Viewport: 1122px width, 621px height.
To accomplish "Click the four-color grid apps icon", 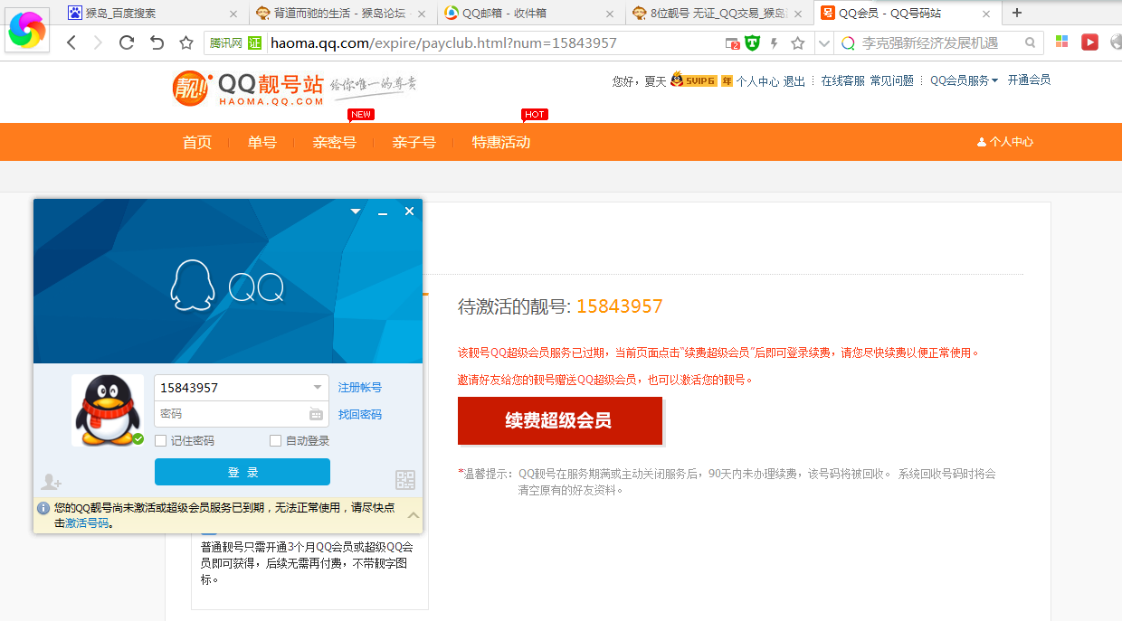I will [x=1062, y=42].
